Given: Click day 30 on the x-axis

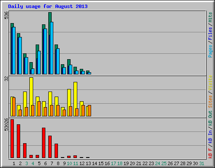Looking at the screenshot, I should coord(195,163).
